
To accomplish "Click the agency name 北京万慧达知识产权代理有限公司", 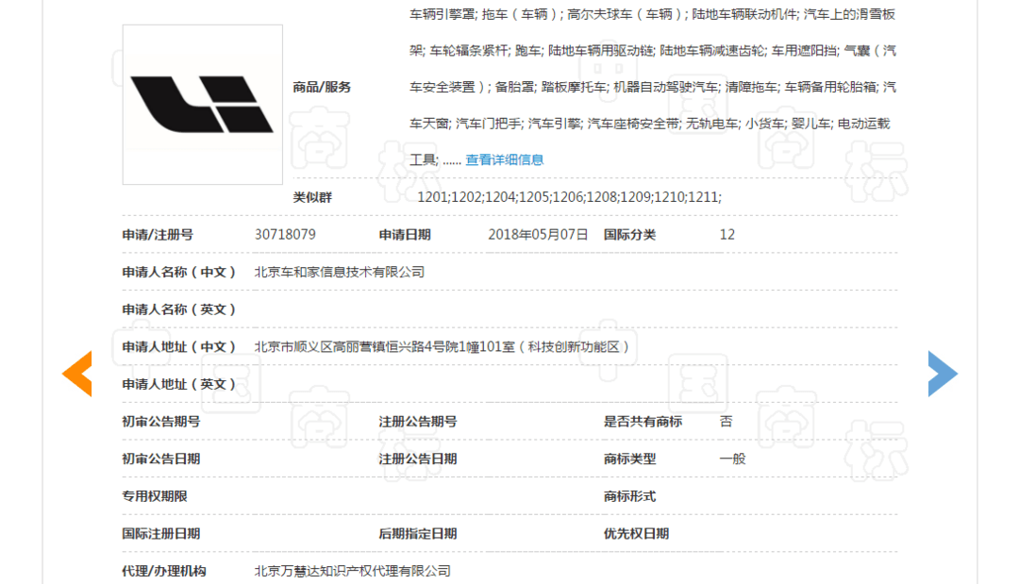I will tap(352, 571).
